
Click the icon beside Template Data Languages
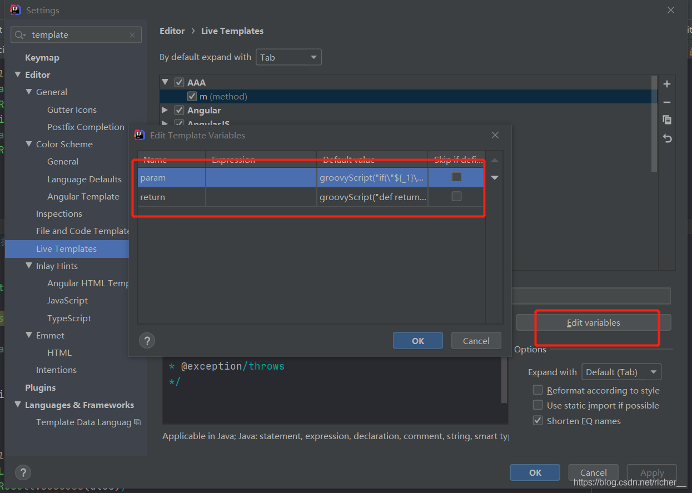[137, 422]
